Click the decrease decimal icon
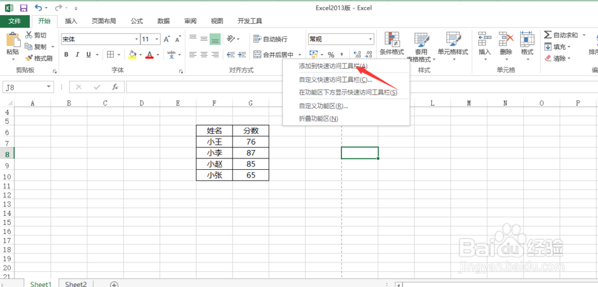Screen dimensions: 598x287 coord(368,54)
